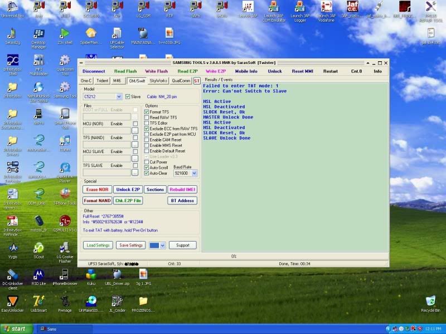Viewport: 446px width, 334px height.
Task: Click Read Flash in top bar
Action: click(125, 71)
